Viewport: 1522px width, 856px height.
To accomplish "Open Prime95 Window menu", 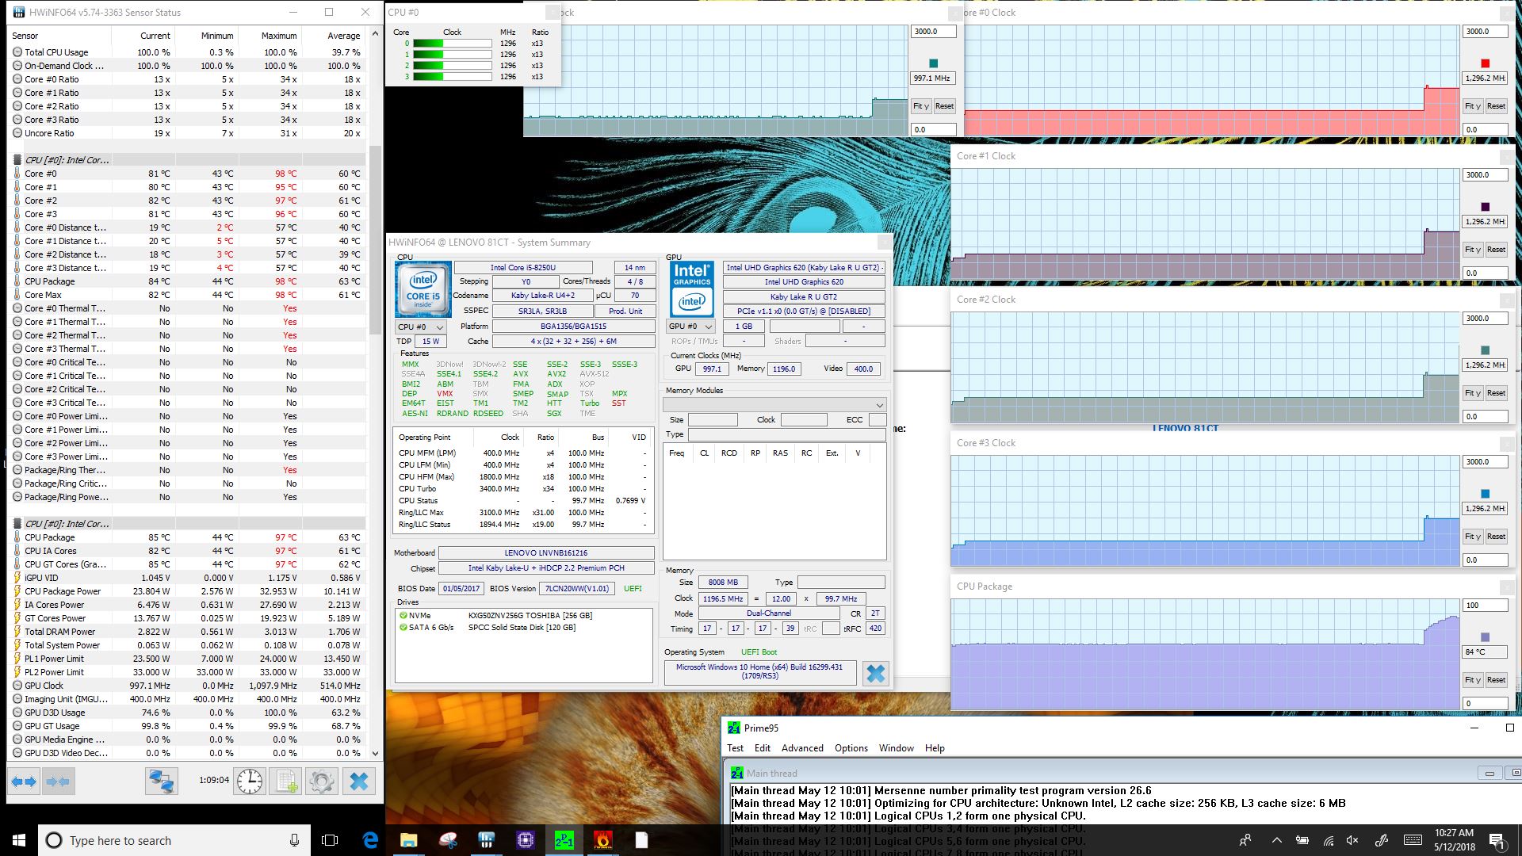I will pyautogui.click(x=897, y=748).
